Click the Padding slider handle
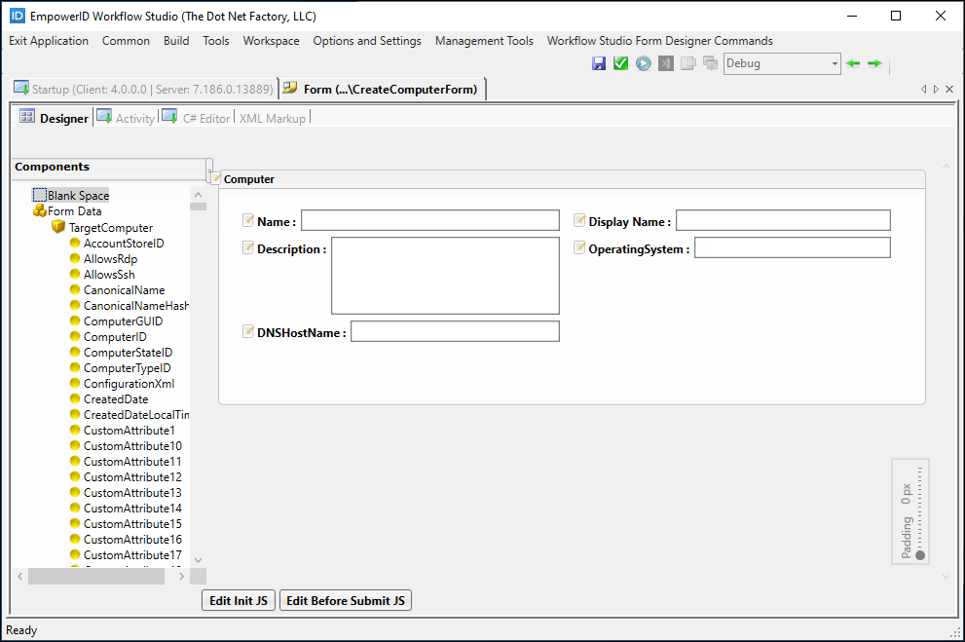The width and height of the screenshot is (965, 642). tap(920, 556)
